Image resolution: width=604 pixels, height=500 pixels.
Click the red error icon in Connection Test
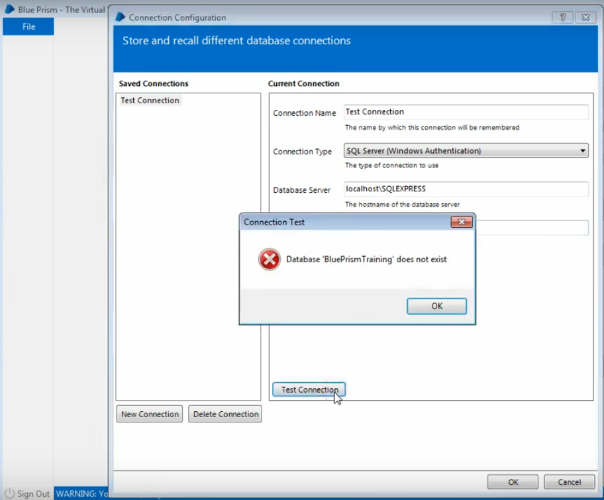270,259
